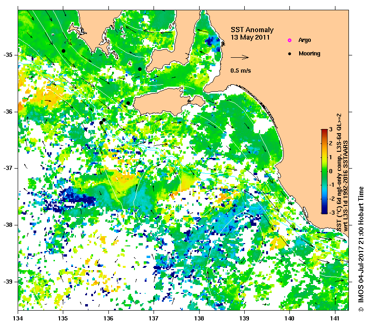Click the colorbar tick value 3
Screen dimensions: 368x326
pos(331,129)
